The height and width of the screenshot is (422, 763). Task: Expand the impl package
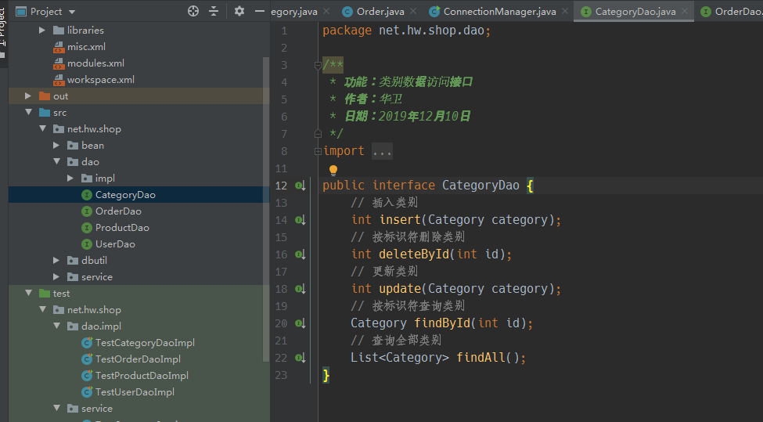pos(70,179)
